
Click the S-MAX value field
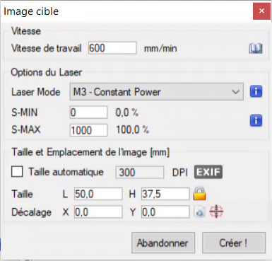[88, 130]
